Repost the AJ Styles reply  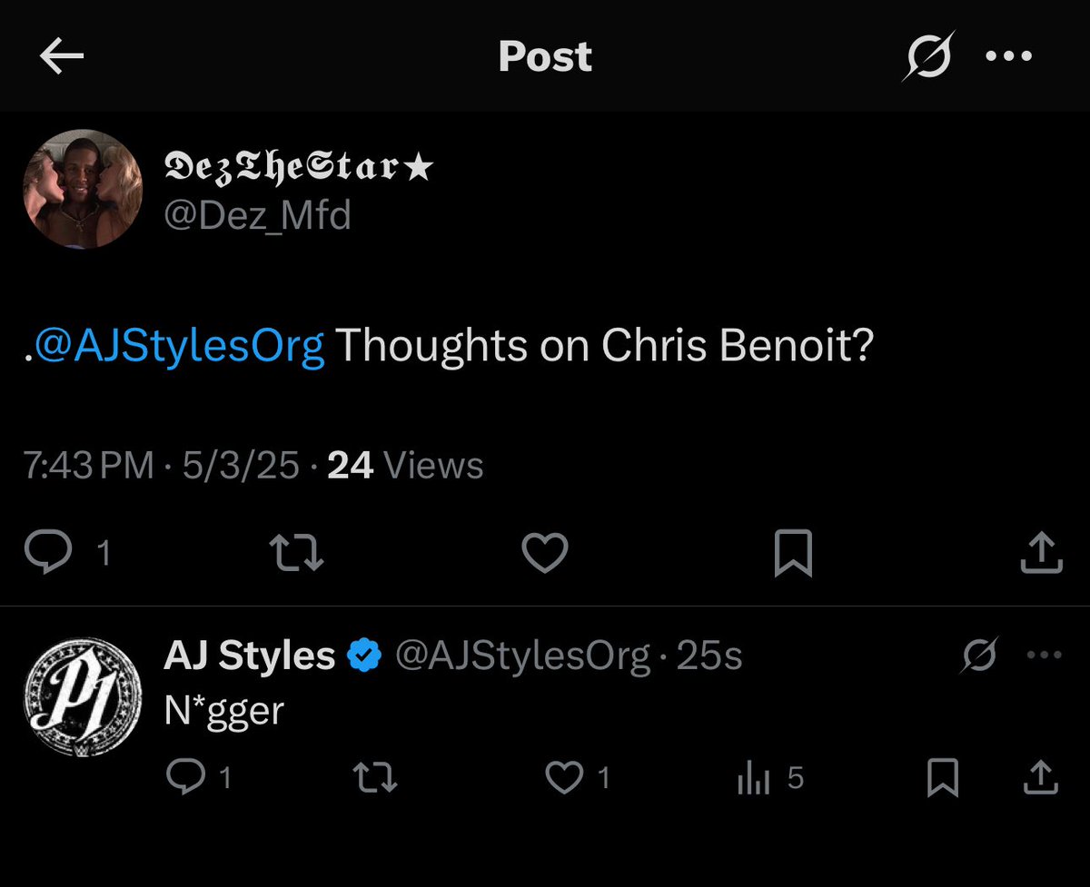tap(374, 778)
